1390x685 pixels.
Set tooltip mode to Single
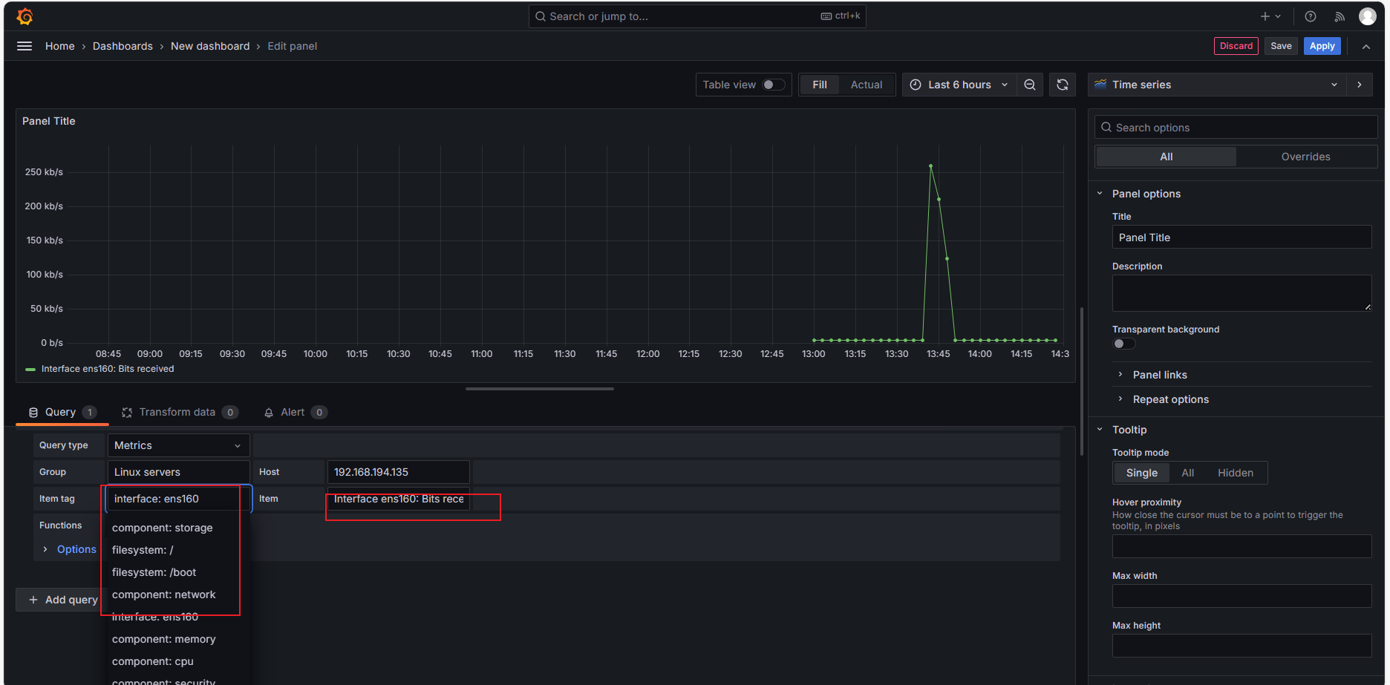click(1142, 473)
